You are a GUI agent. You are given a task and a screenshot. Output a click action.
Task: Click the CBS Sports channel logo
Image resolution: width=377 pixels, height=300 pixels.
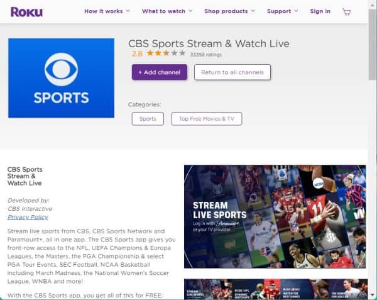pos(61,78)
